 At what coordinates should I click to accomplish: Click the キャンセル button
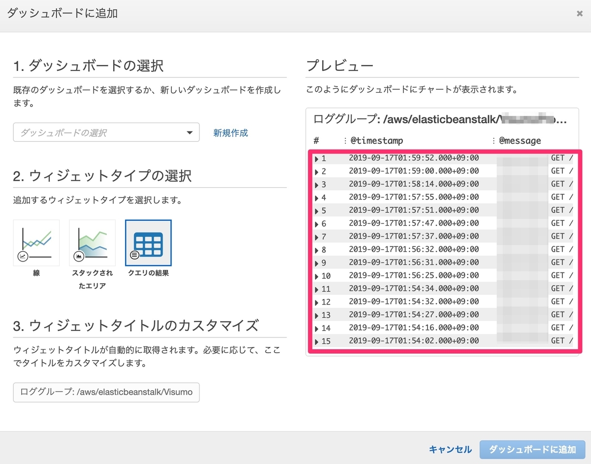click(450, 449)
